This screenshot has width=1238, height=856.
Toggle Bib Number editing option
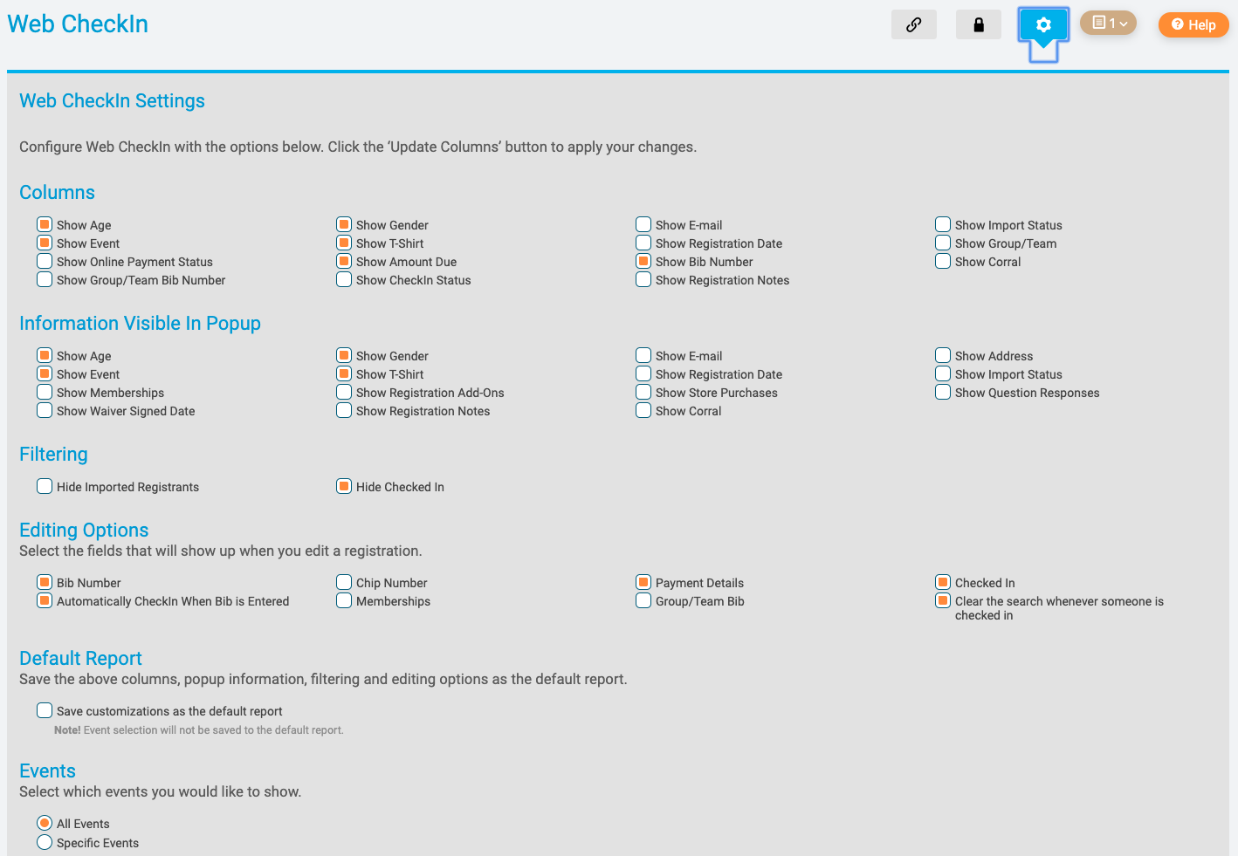coord(45,582)
